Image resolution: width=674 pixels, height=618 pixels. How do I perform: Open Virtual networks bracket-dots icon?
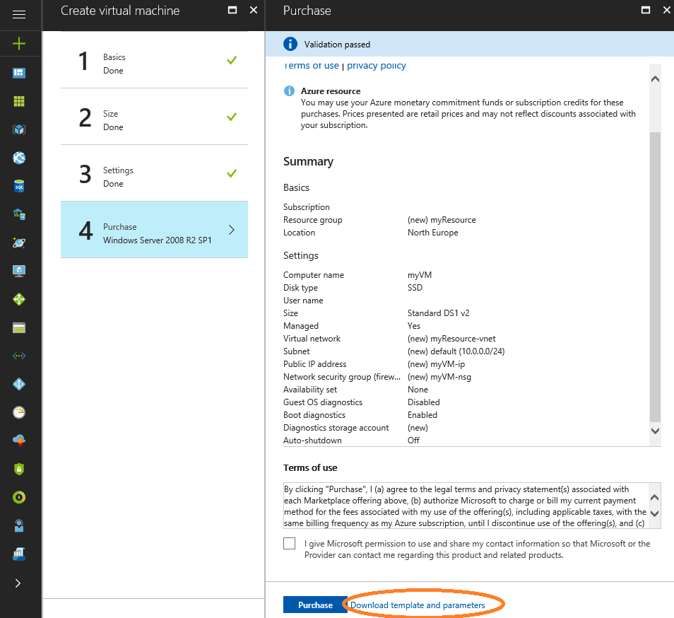tap(19, 356)
